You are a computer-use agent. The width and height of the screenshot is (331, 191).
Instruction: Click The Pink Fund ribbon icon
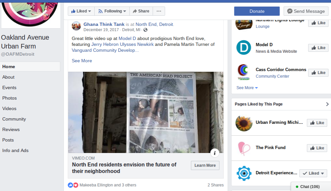243,148
